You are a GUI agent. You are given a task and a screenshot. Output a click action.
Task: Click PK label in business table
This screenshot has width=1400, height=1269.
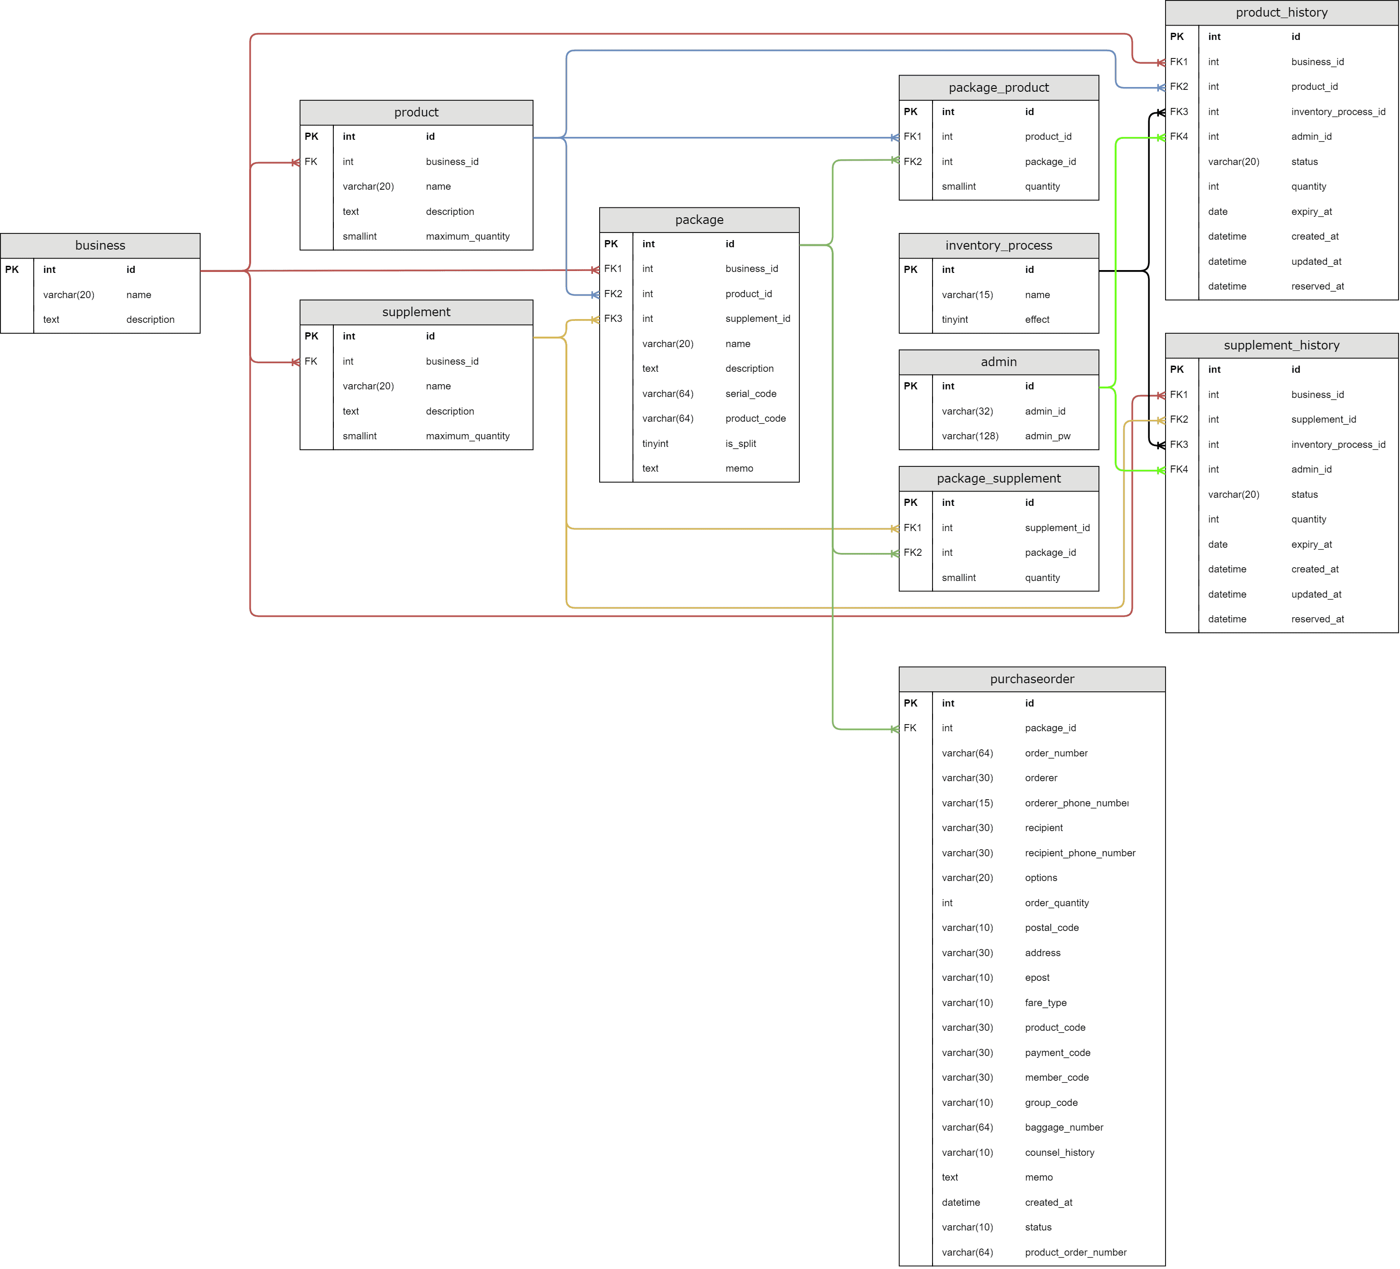(x=12, y=270)
